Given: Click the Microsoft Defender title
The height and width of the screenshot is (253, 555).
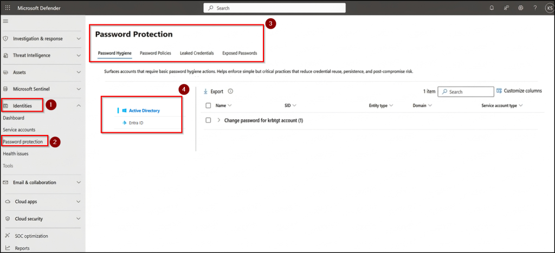Looking at the screenshot, I should pos(39,8).
